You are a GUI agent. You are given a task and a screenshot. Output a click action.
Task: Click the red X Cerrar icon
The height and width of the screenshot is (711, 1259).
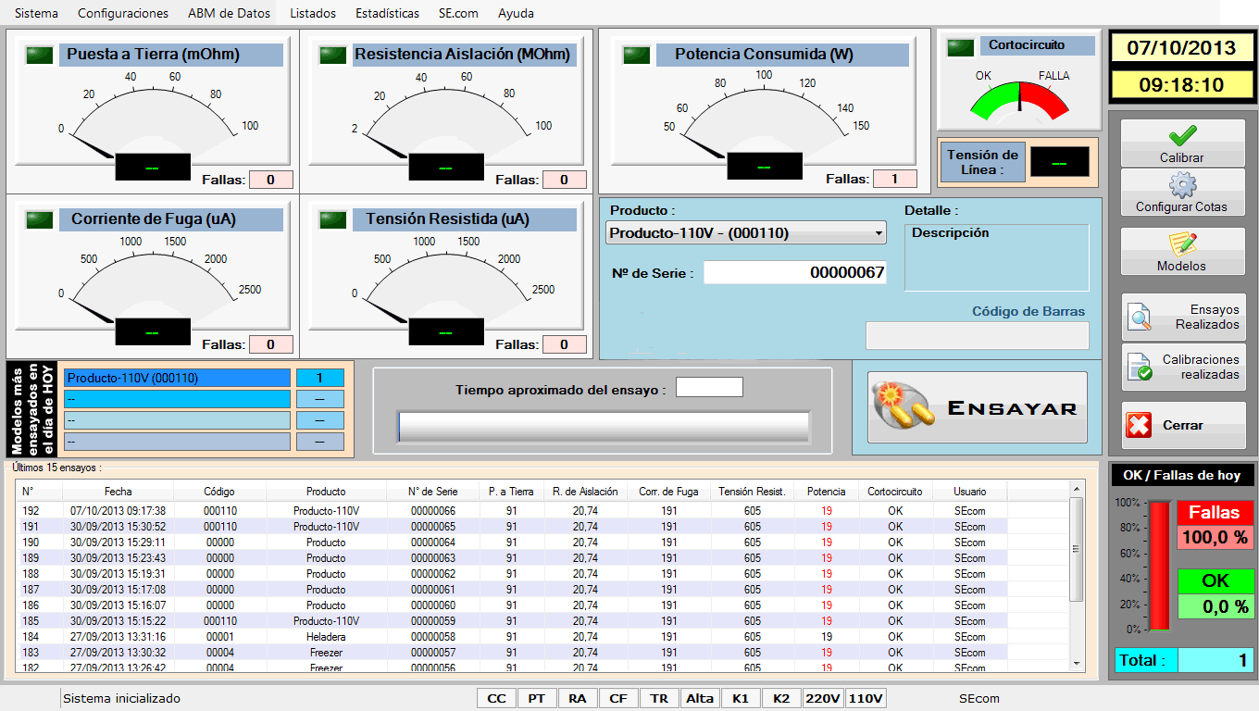click(1139, 426)
